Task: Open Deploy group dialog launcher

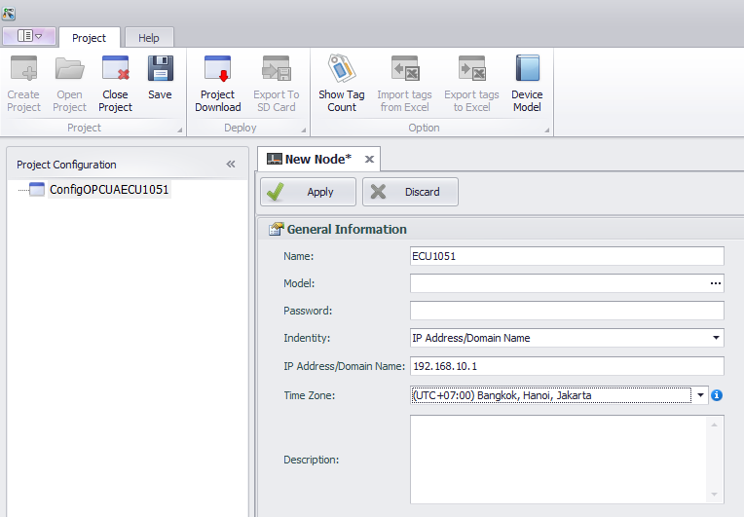Action: 303,129
